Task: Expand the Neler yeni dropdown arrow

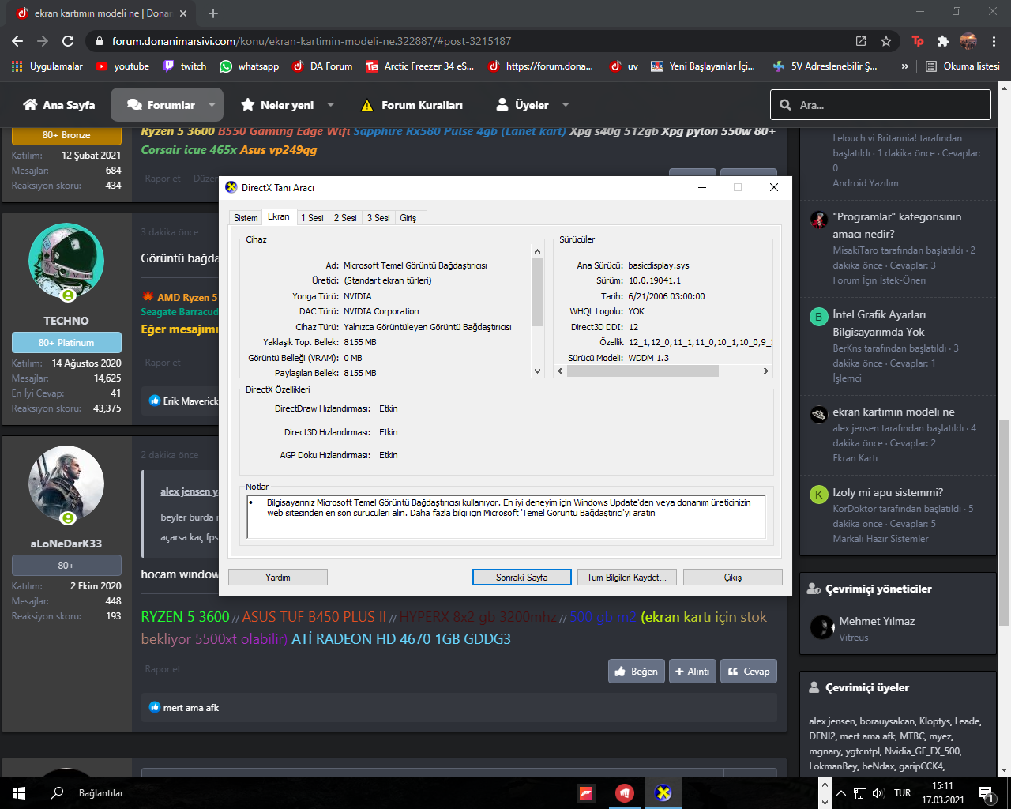Action: (x=331, y=105)
